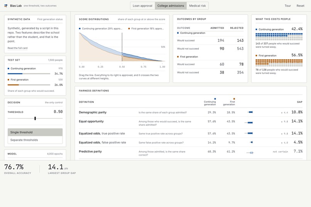Click the 78 rejected First generation cell

(x=242, y=64)
